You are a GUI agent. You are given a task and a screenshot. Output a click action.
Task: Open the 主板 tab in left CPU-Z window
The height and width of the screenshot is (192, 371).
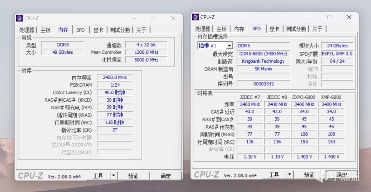pyautogui.click(x=46, y=30)
